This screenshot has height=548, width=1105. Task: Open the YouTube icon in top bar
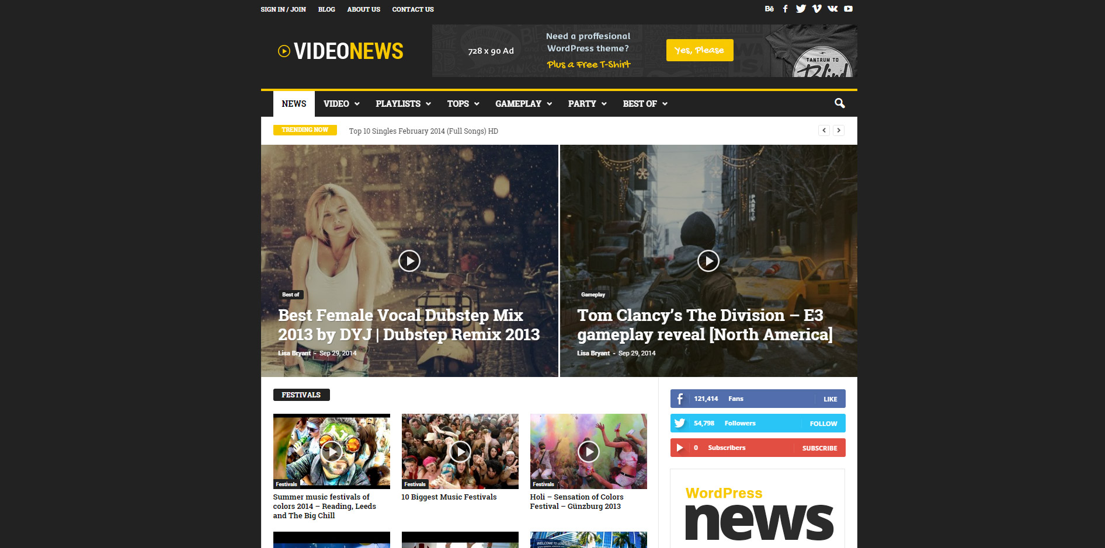coord(848,9)
